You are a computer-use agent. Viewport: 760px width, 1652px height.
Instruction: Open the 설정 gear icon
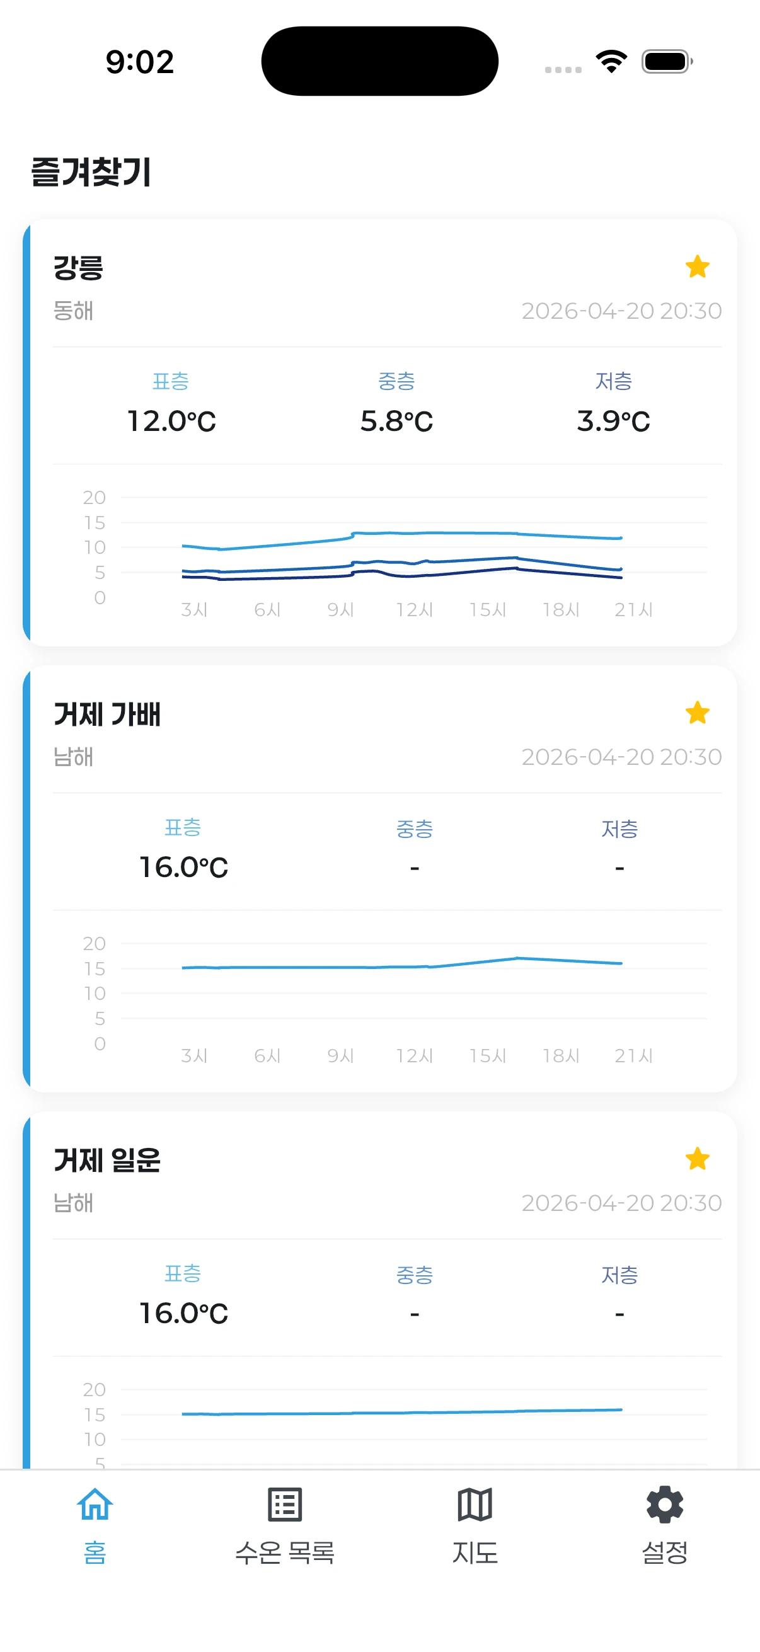665,1505
